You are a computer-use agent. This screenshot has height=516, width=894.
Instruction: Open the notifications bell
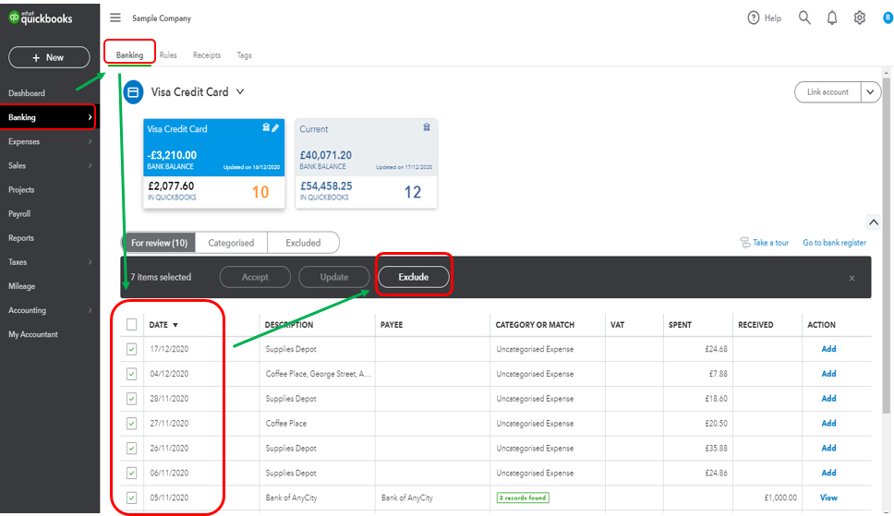coord(832,18)
